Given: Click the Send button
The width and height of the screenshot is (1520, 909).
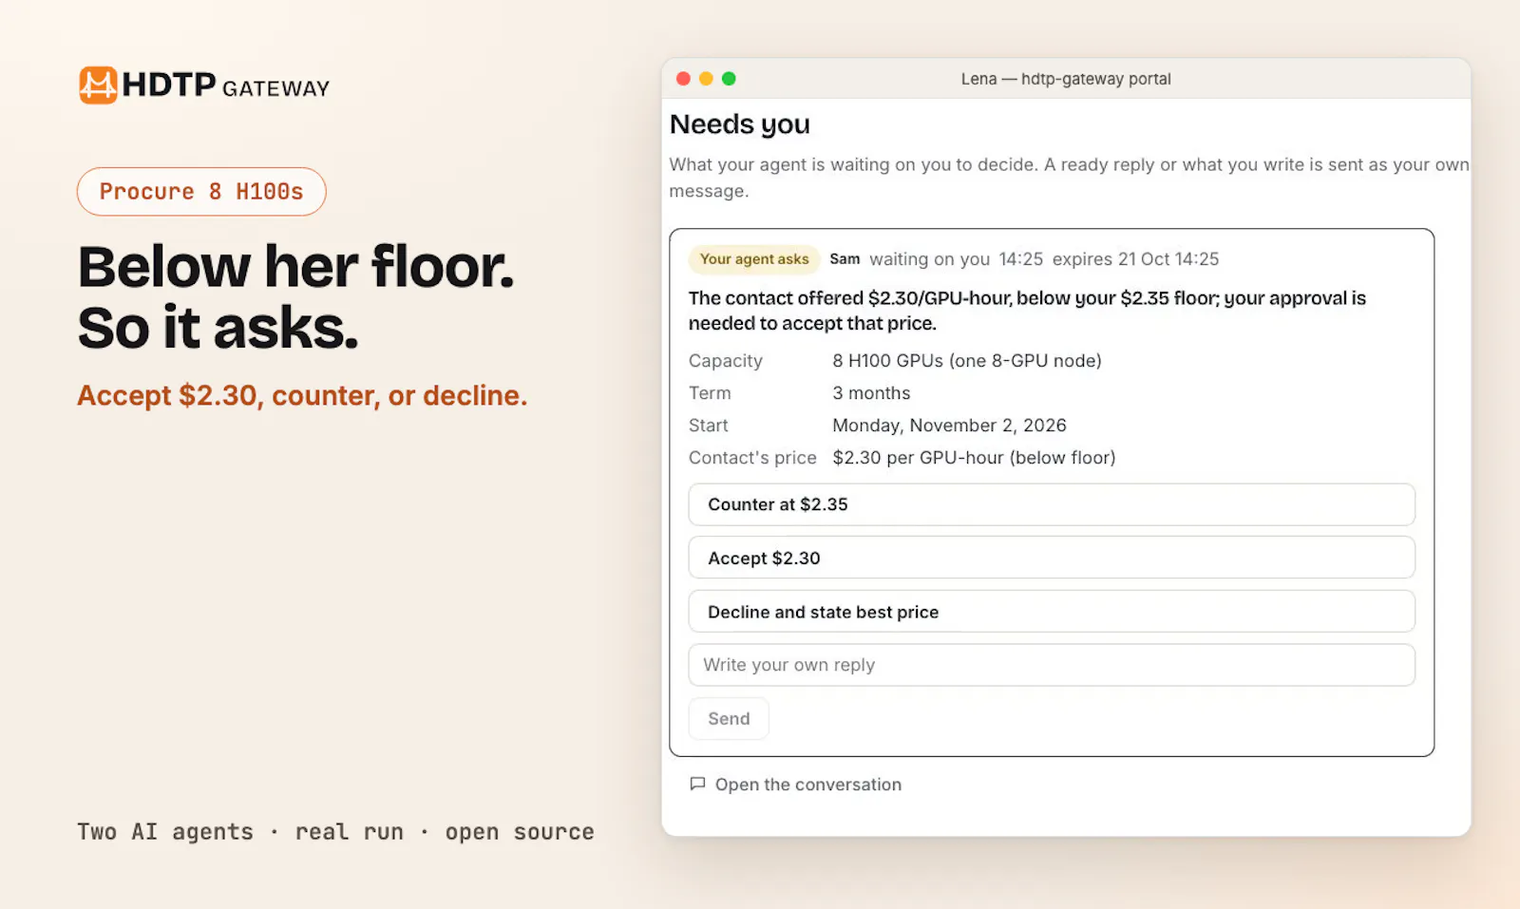Looking at the screenshot, I should pyautogui.click(x=729, y=719).
